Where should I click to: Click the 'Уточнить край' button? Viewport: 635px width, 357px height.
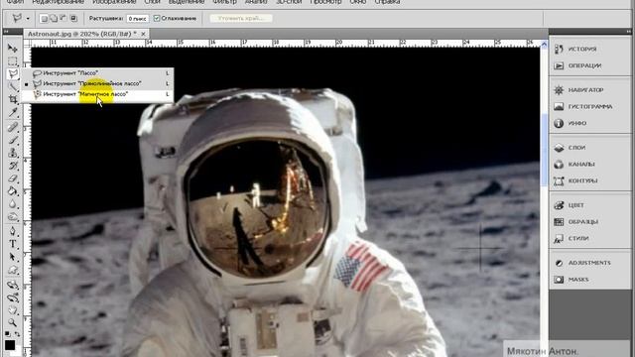coord(240,18)
